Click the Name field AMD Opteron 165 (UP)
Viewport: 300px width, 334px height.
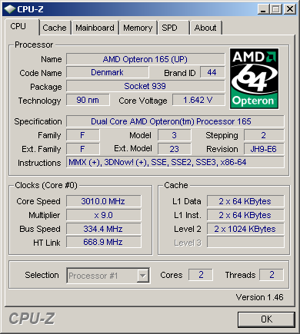point(145,59)
